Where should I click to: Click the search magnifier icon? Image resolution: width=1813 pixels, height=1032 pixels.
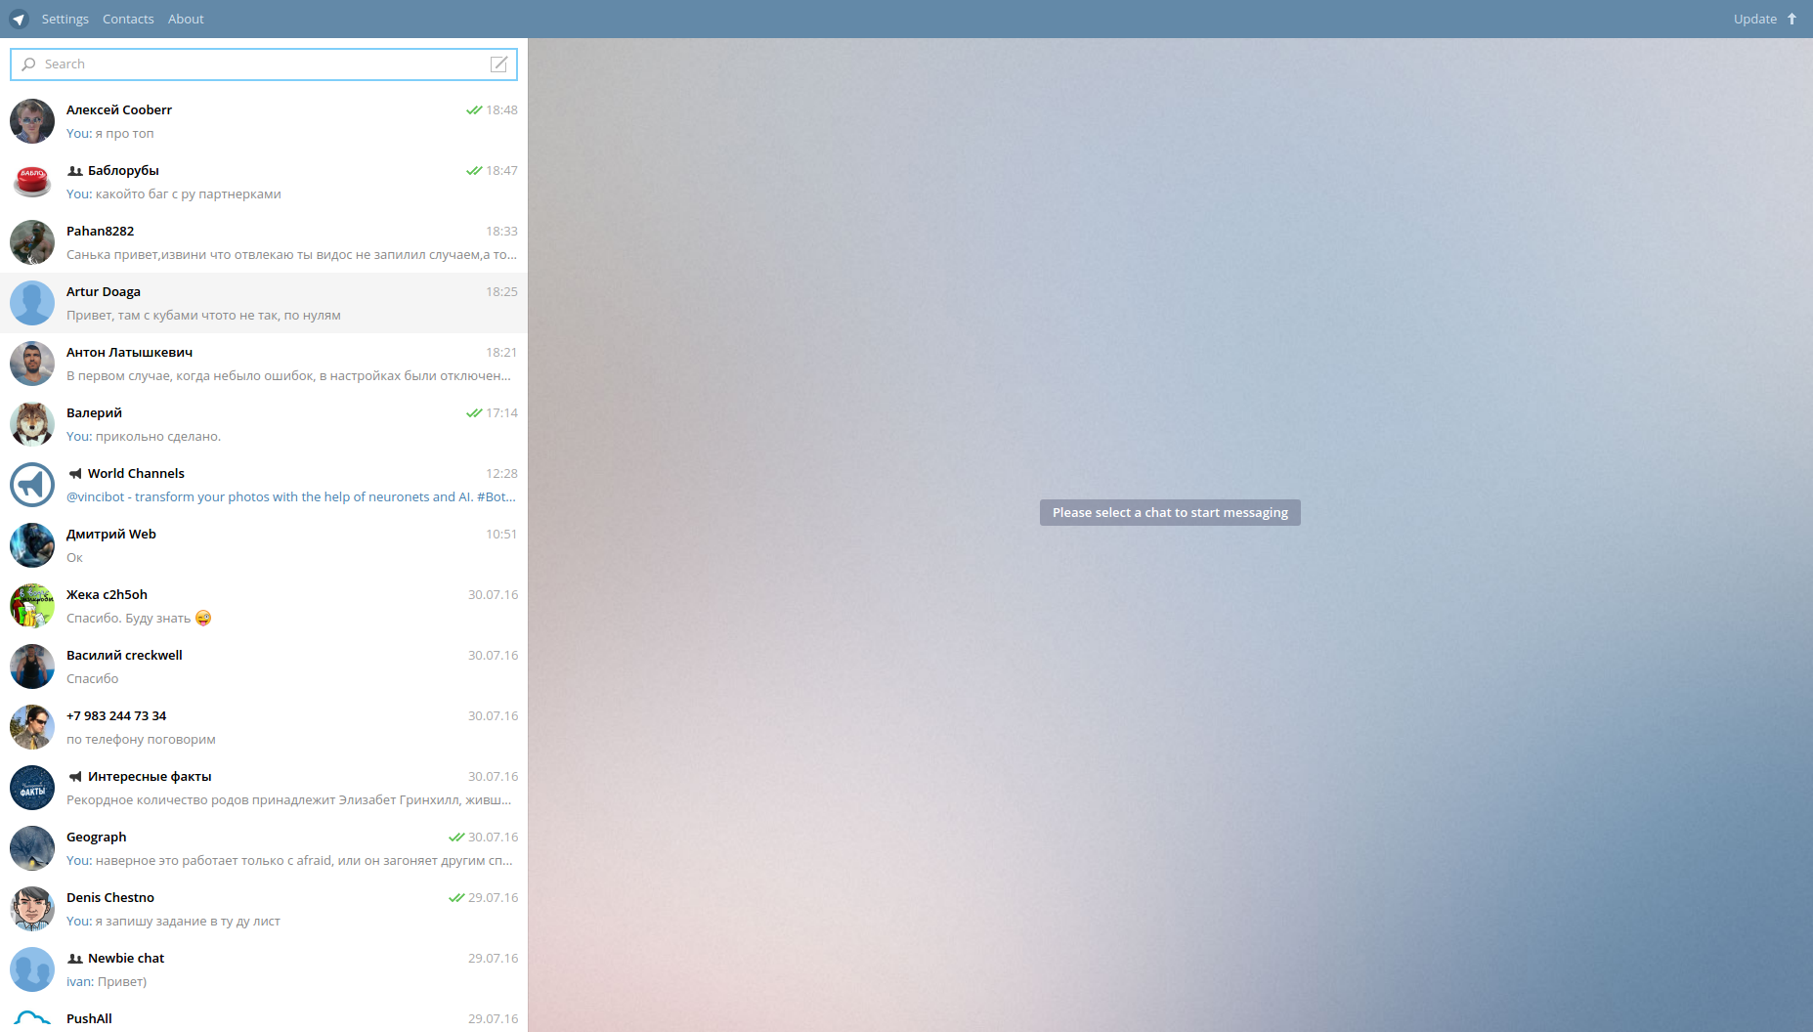(x=28, y=64)
